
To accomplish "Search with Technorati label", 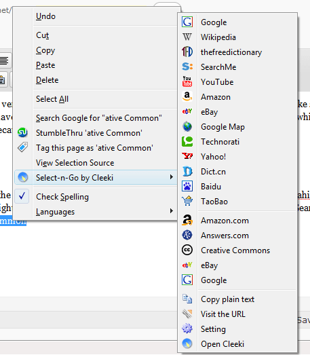I will (x=220, y=142).
